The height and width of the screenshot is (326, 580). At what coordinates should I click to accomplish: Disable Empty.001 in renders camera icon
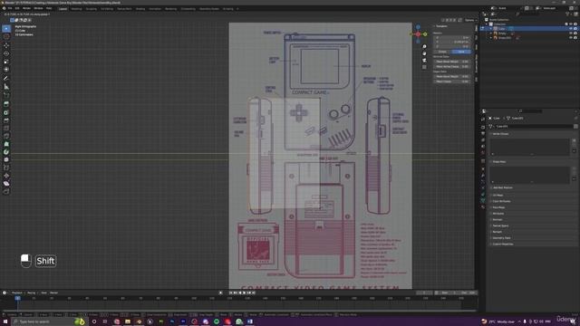575,38
